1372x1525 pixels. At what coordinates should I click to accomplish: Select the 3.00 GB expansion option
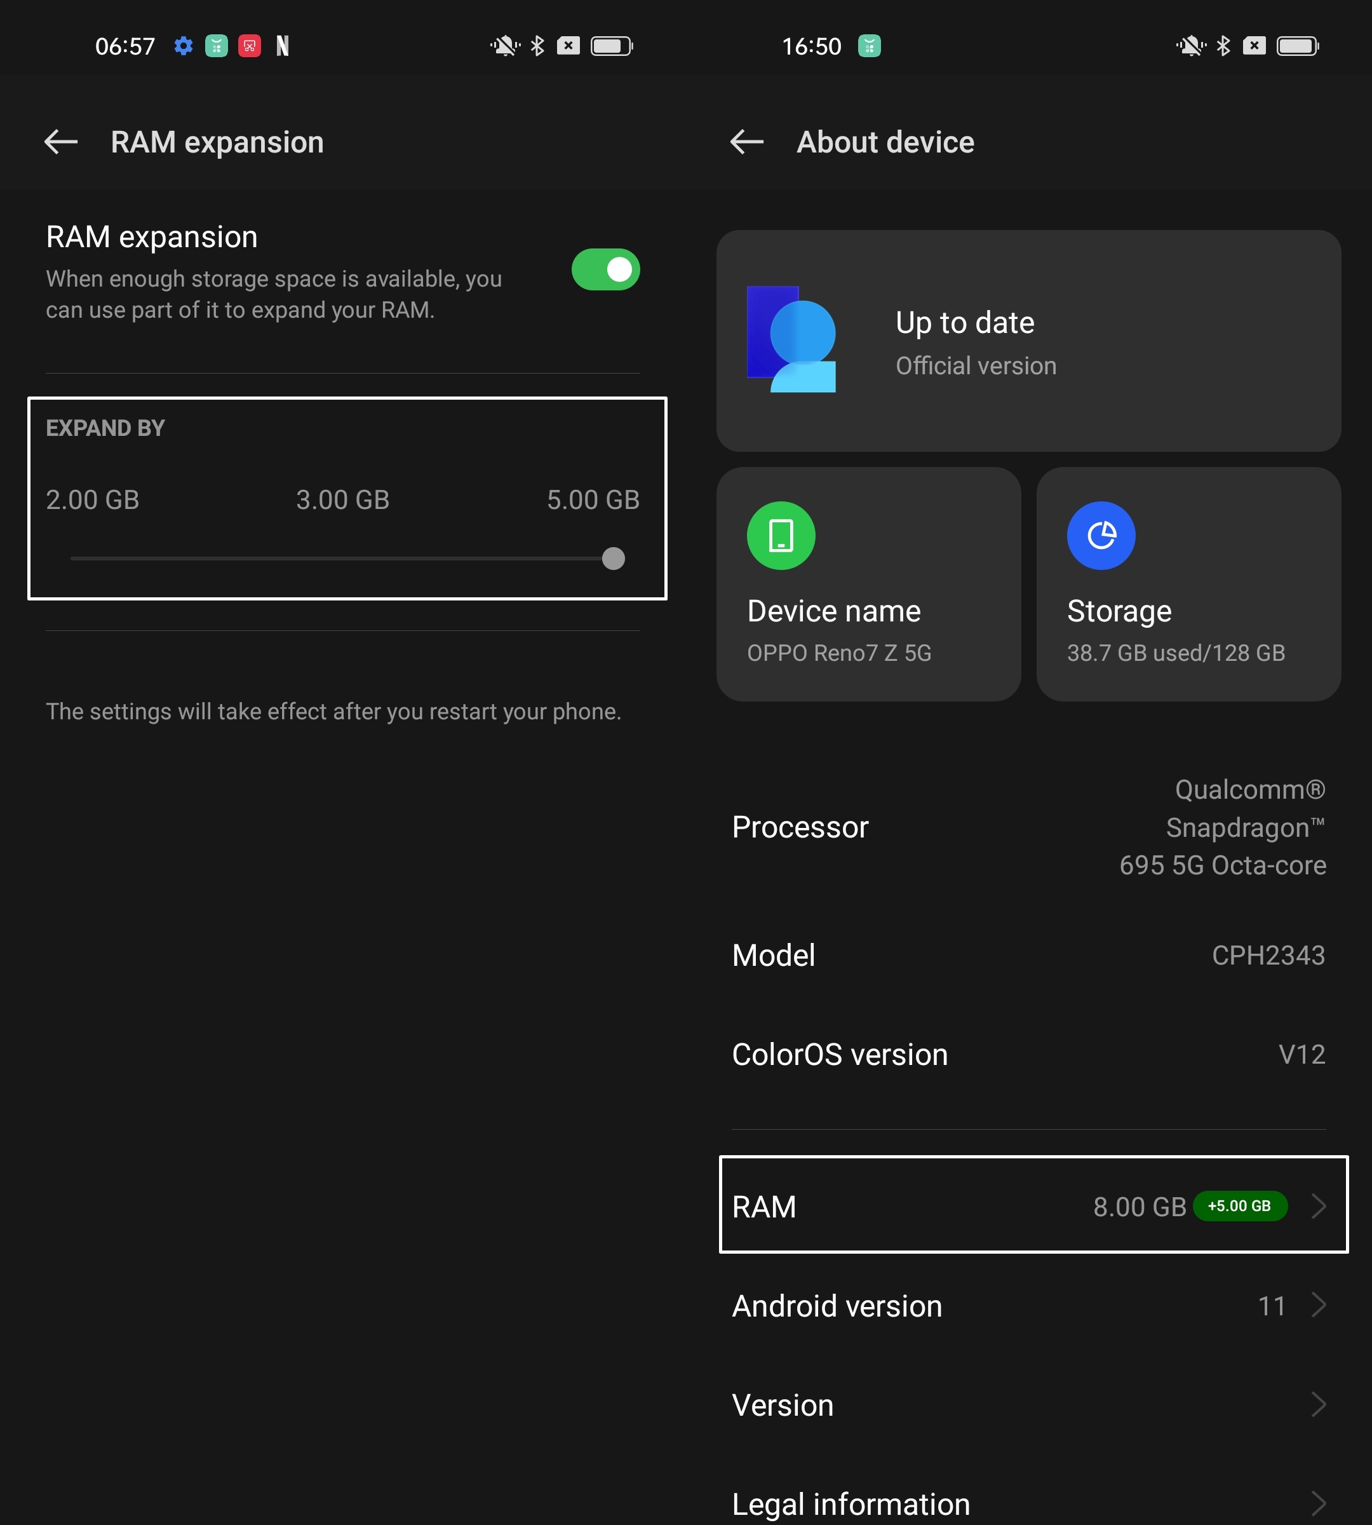343,499
